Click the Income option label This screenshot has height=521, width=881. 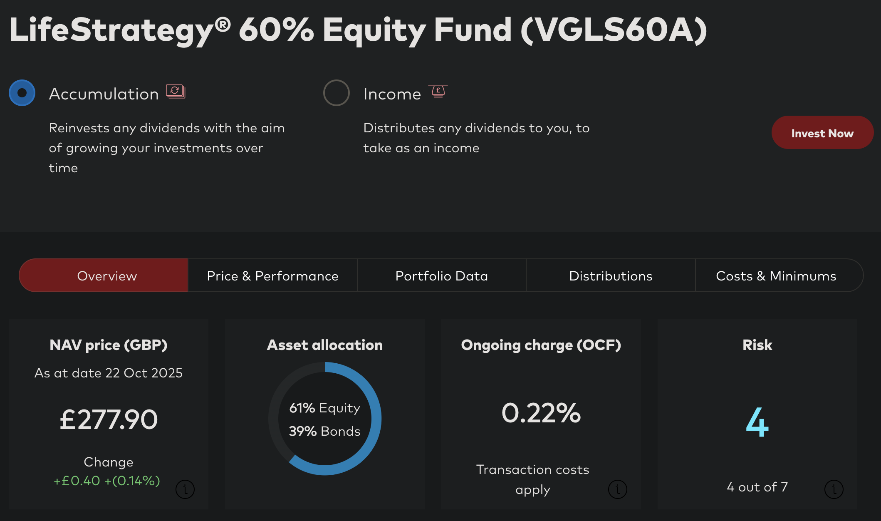[392, 94]
